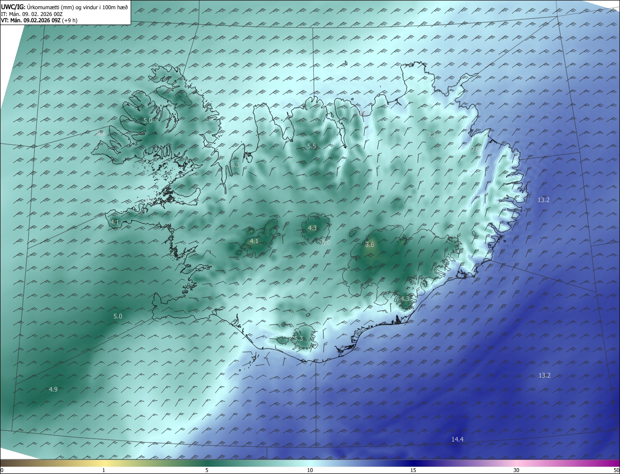Click the 5.5 value in north Iceland

(x=311, y=146)
